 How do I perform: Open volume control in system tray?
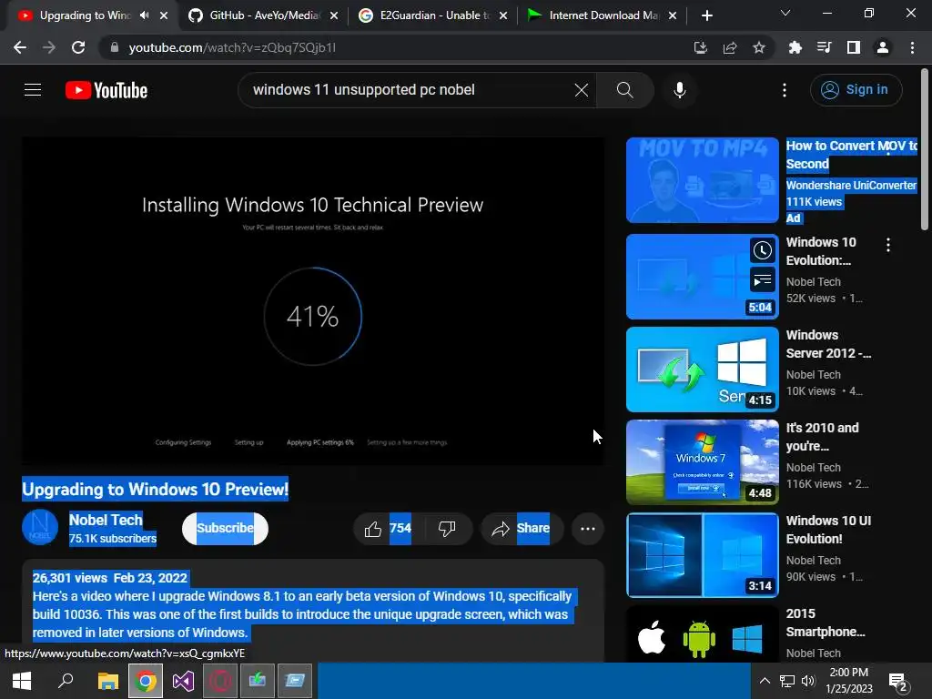coord(808,681)
